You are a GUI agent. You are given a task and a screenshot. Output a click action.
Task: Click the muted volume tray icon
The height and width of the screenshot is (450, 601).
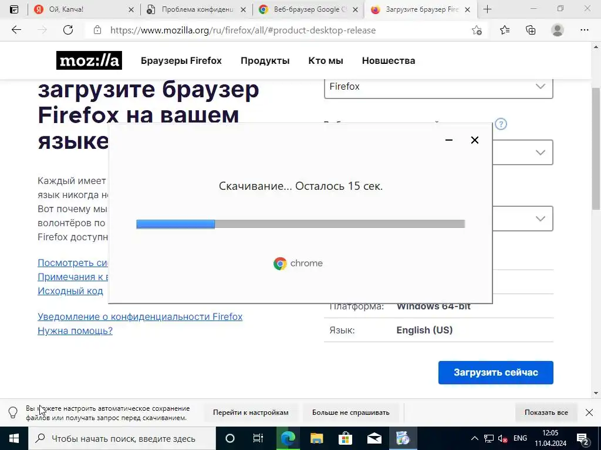pos(503,438)
